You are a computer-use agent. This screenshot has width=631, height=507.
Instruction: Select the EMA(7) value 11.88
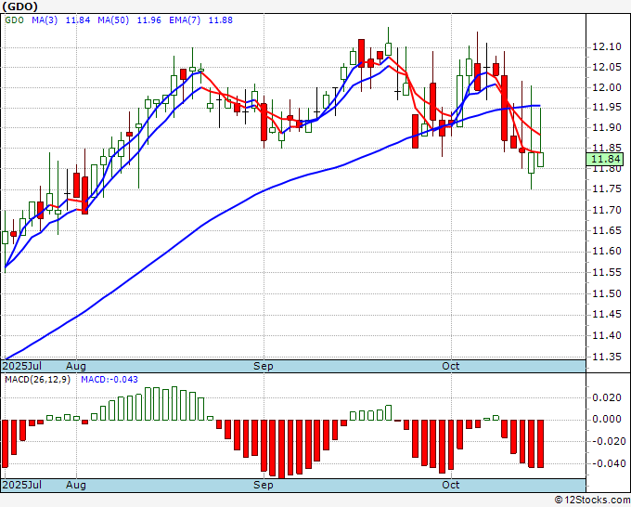[x=221, y=20]
